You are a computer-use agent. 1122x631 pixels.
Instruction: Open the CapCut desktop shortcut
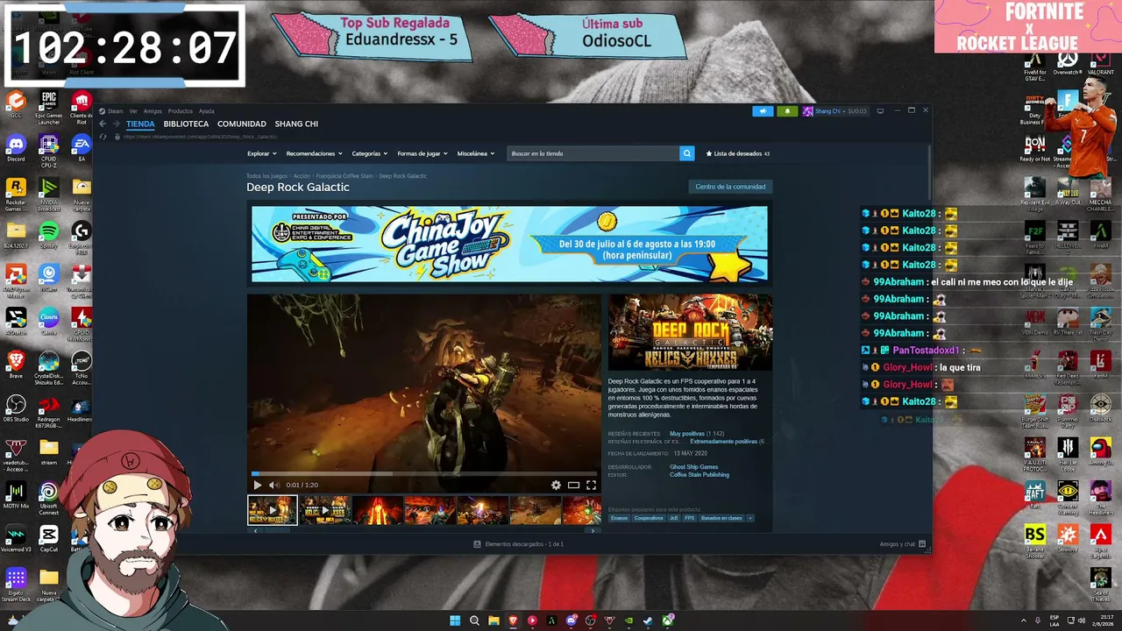point(49,538)
